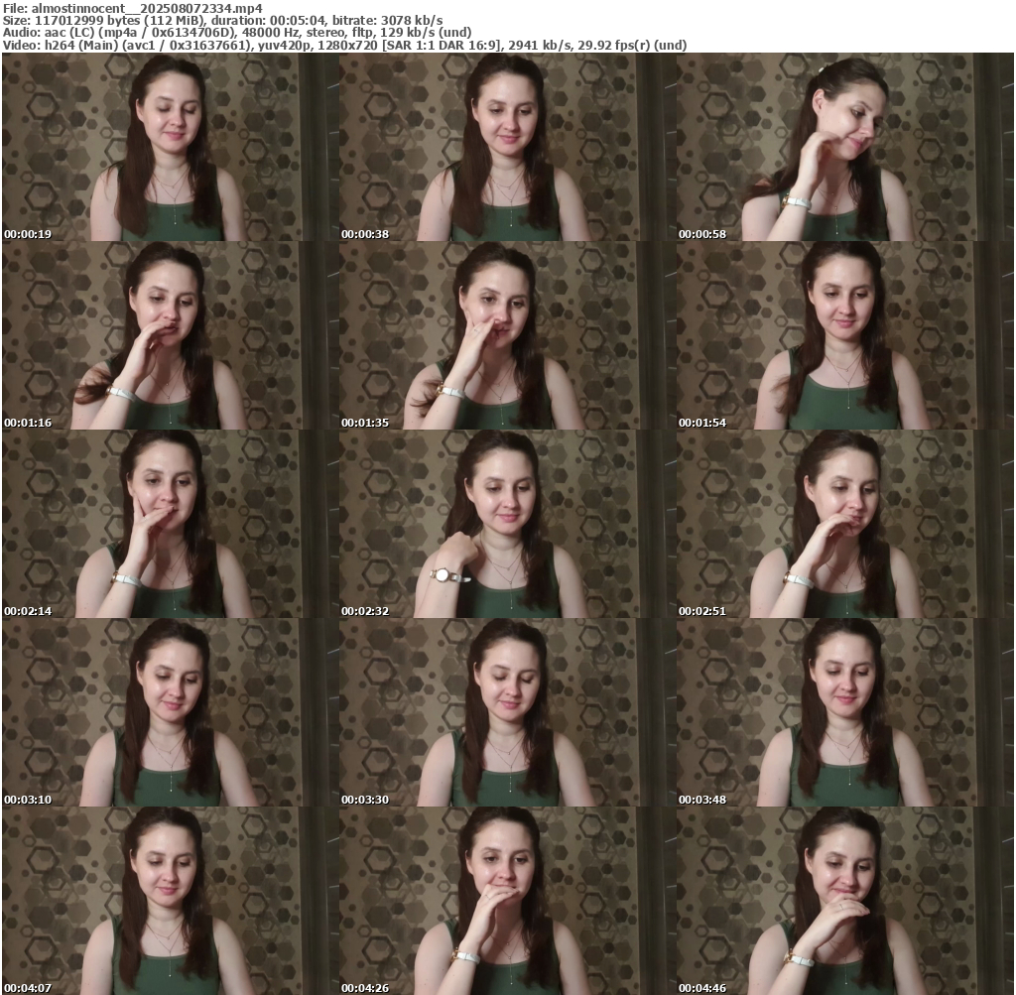Open the frame stamped 00:02:14
1016x995 pixels.
coord(170,524)
